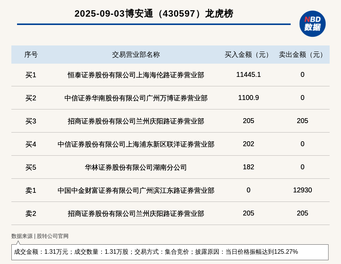The width and height of the screenshot is (341, 264).
Task: Select sell amount 0 in 买1 row
Action: pyautogui.click(x=302, y=75)
